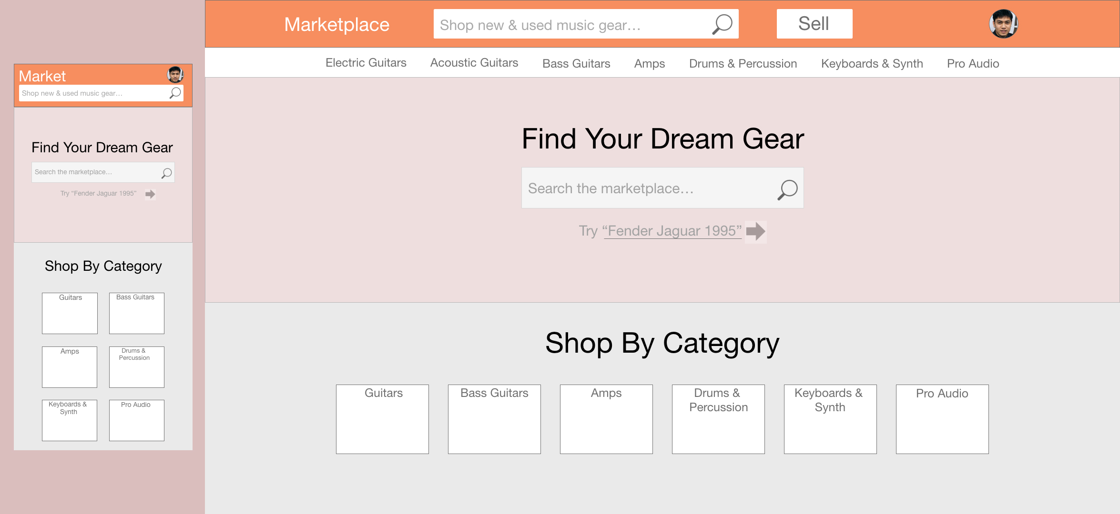Click the mobile "Fender Jaguar 1995" suggestion text
The image size is (1120, 514).
(x=104, y=193)
